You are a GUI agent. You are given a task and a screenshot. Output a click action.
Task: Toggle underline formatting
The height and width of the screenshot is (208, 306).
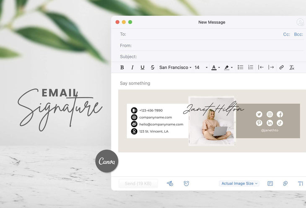[143, 67]
